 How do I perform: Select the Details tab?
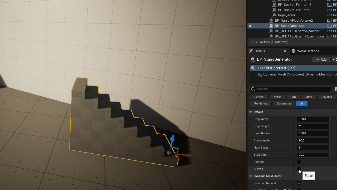click(x=268, y=51)
